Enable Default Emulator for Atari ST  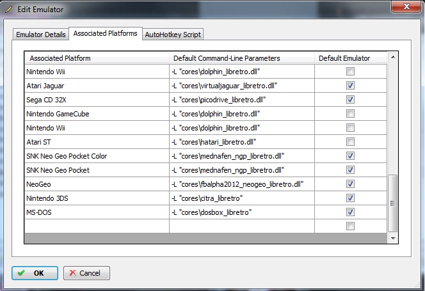(350, 142)
